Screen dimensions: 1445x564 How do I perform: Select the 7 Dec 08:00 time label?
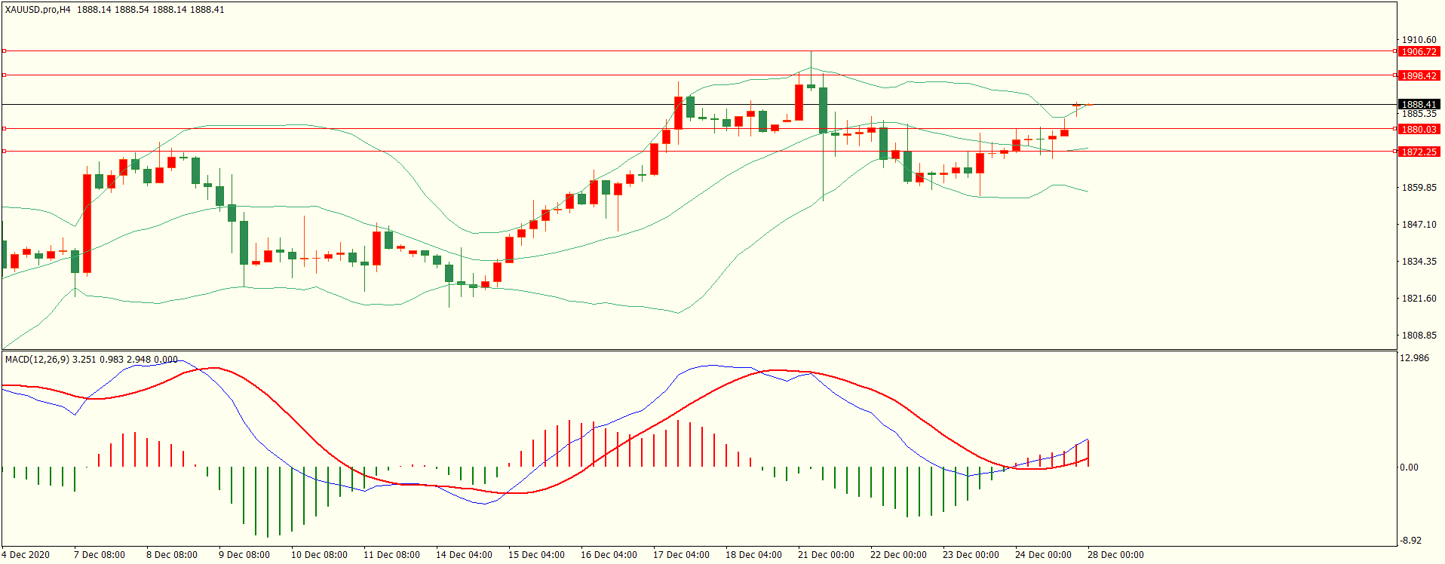point(100,555)
